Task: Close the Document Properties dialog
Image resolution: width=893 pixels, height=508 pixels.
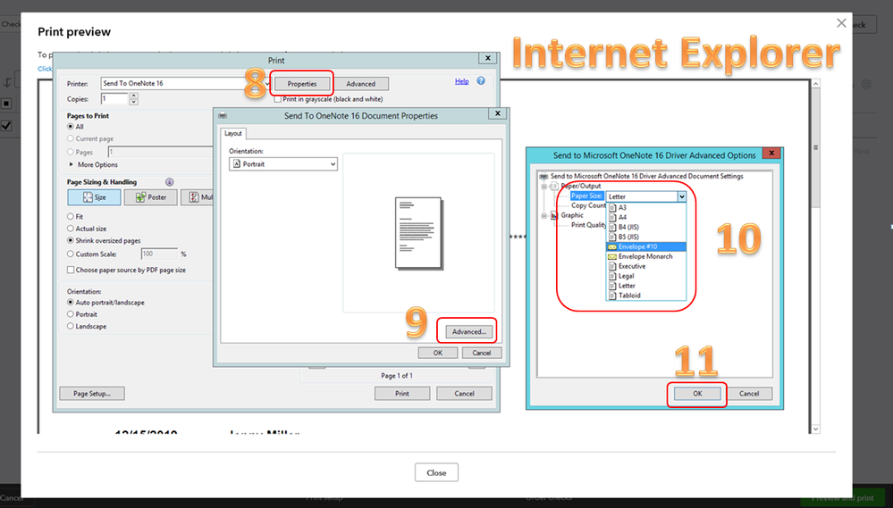Action: click(x=498, y=113)
